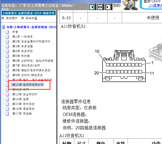
Task: Click the page icon beside 前言
Action: click(x=7, y=32)
